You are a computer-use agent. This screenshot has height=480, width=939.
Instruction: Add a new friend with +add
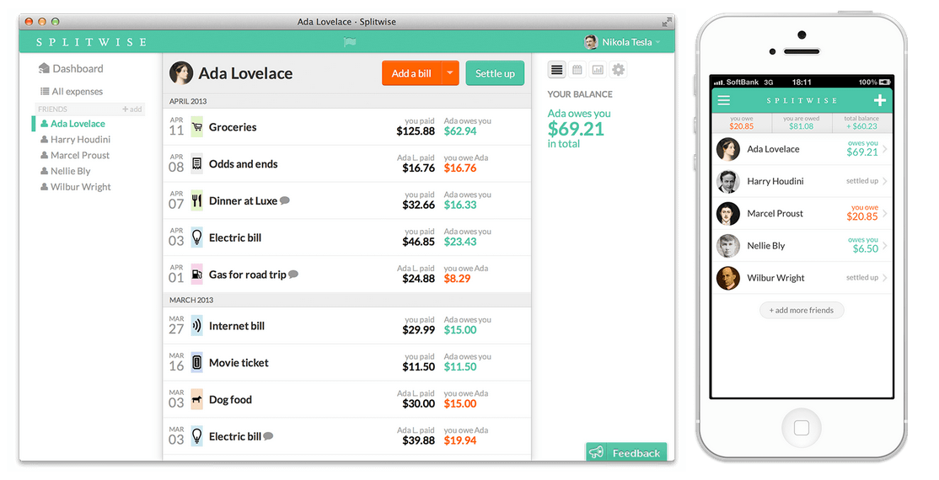click(131, 109)
